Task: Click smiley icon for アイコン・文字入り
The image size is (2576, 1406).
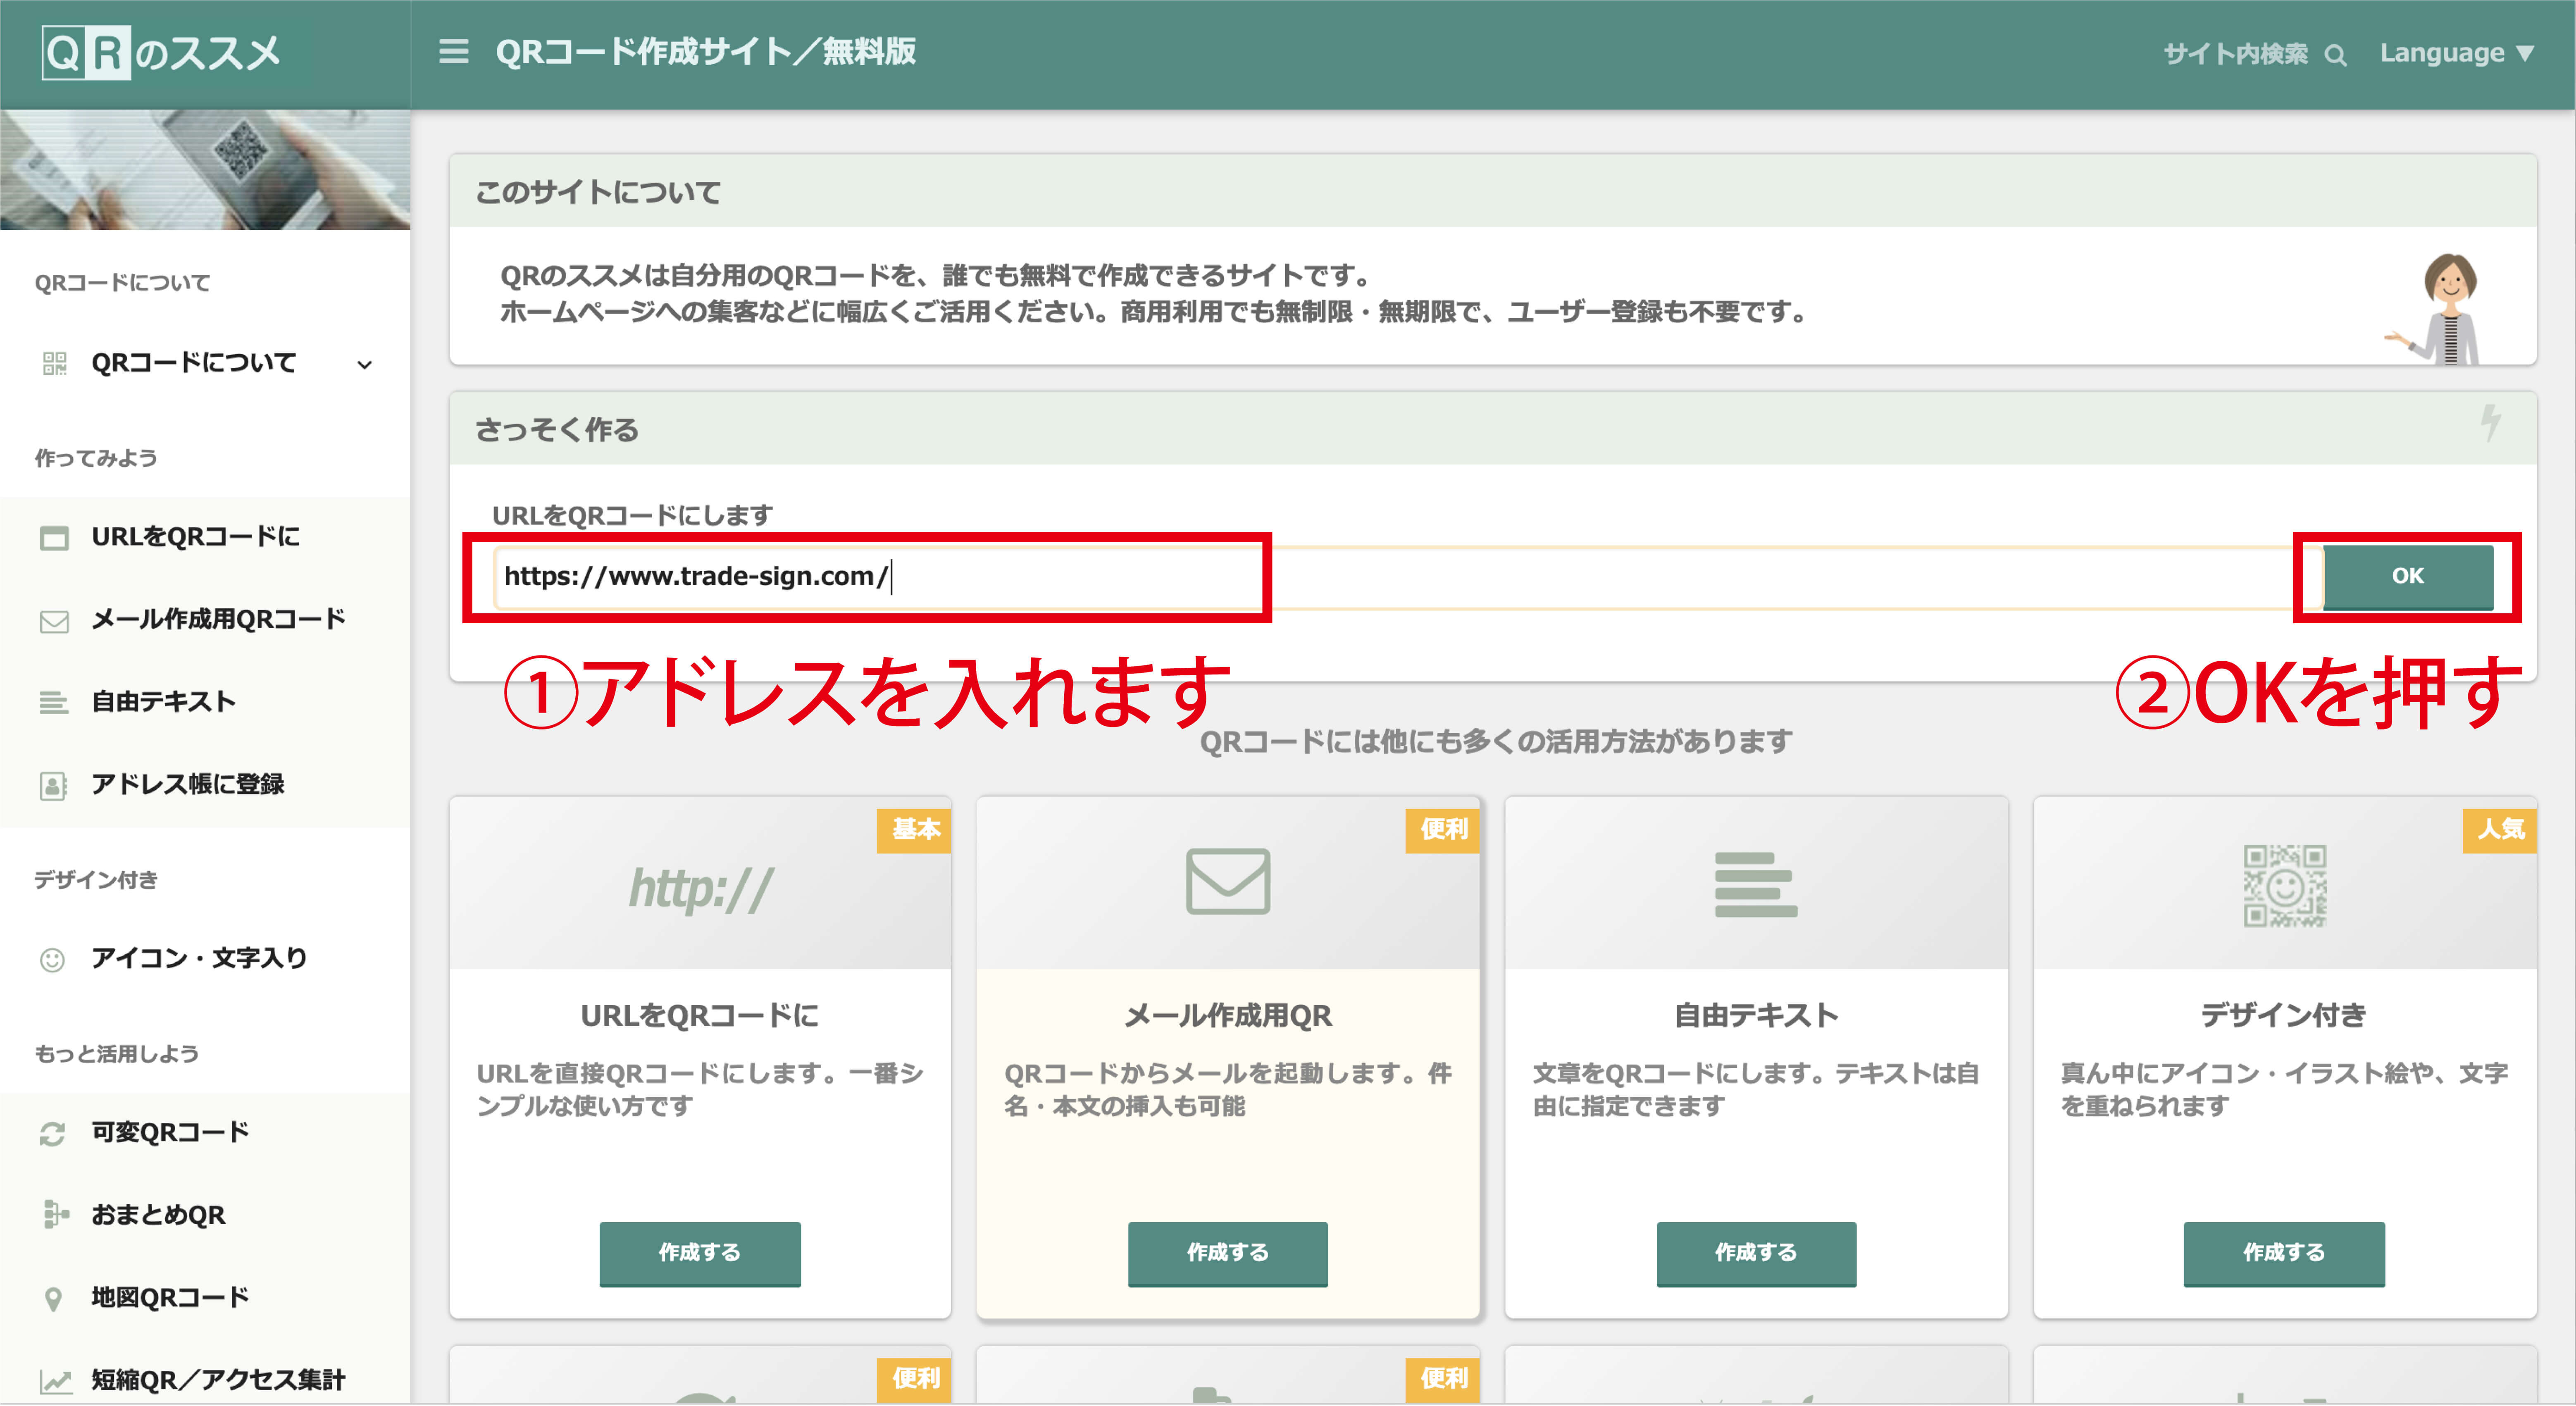Action: click(x=52, y=960)
